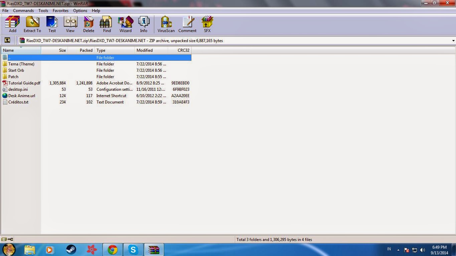456x256 pixels.
Task: Show archive Info
Action: pyautogui.click(x=144, y=24)
